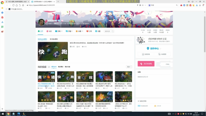
Task: Open the 07:15 video thumbnail
Action: [x=123, y=77]
